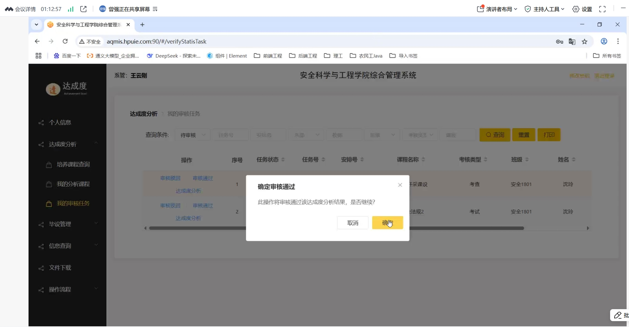Click the password key icon
The height and width of the screenshot is (328, 629).
coord(559,42)
